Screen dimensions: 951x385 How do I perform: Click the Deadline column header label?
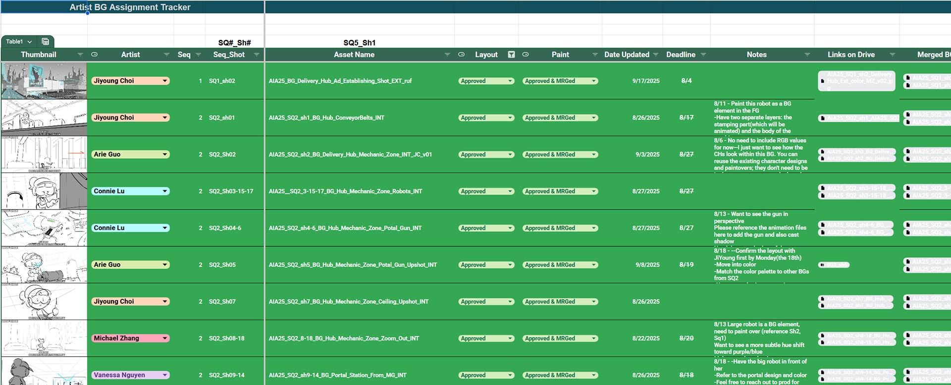tap(681, 55)
